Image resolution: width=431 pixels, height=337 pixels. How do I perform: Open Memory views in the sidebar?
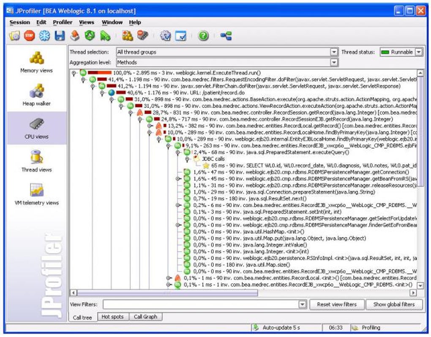coord(37,62)
